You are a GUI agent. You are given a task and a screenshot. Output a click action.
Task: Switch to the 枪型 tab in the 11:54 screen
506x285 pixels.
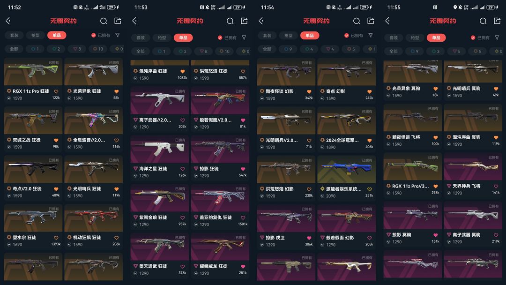[x=289, y=35]
